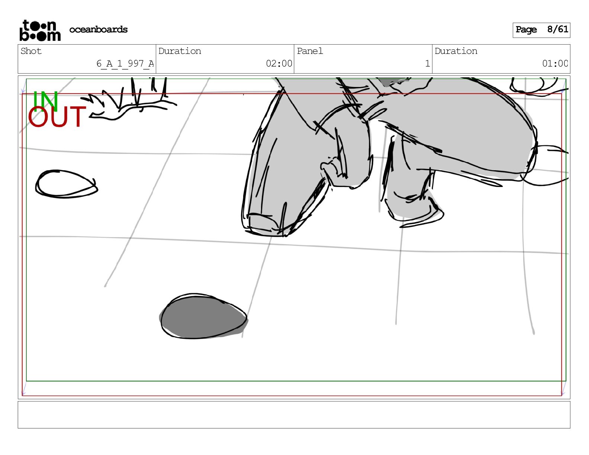589x455 pixels.
Task: Click the oceanboards project title
Action: click(x=99, y=29)
